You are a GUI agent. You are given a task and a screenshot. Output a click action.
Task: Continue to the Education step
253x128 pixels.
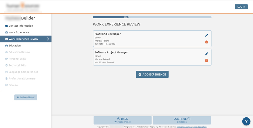click(x=182, y=120)
